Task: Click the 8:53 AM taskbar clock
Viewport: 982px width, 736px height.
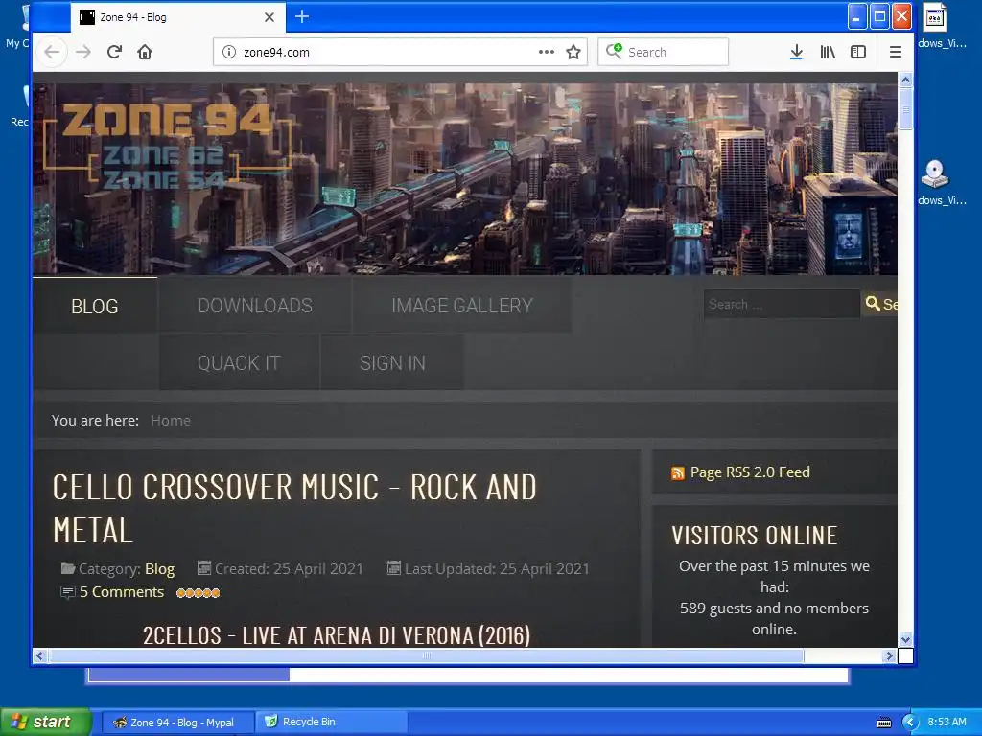Action: [947, 723]
